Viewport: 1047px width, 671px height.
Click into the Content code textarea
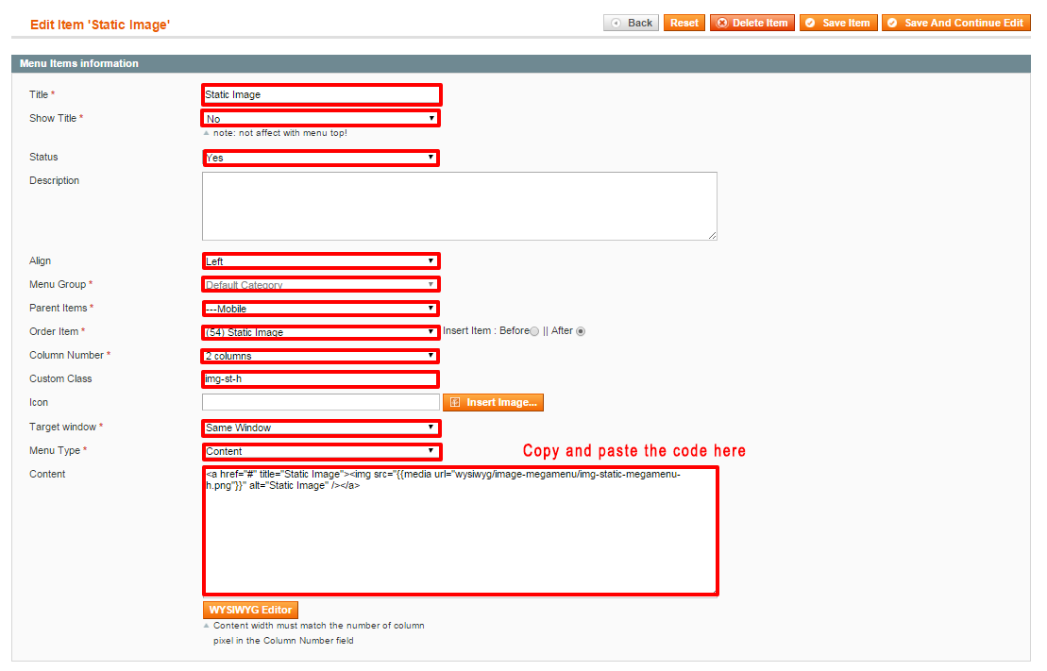pyautogui.click(x=460, y=530)
